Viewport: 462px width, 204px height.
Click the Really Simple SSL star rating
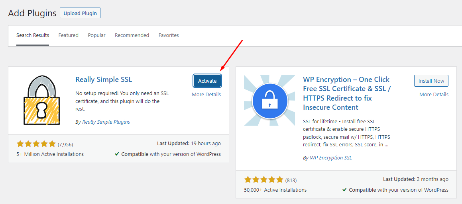(36, 144)
